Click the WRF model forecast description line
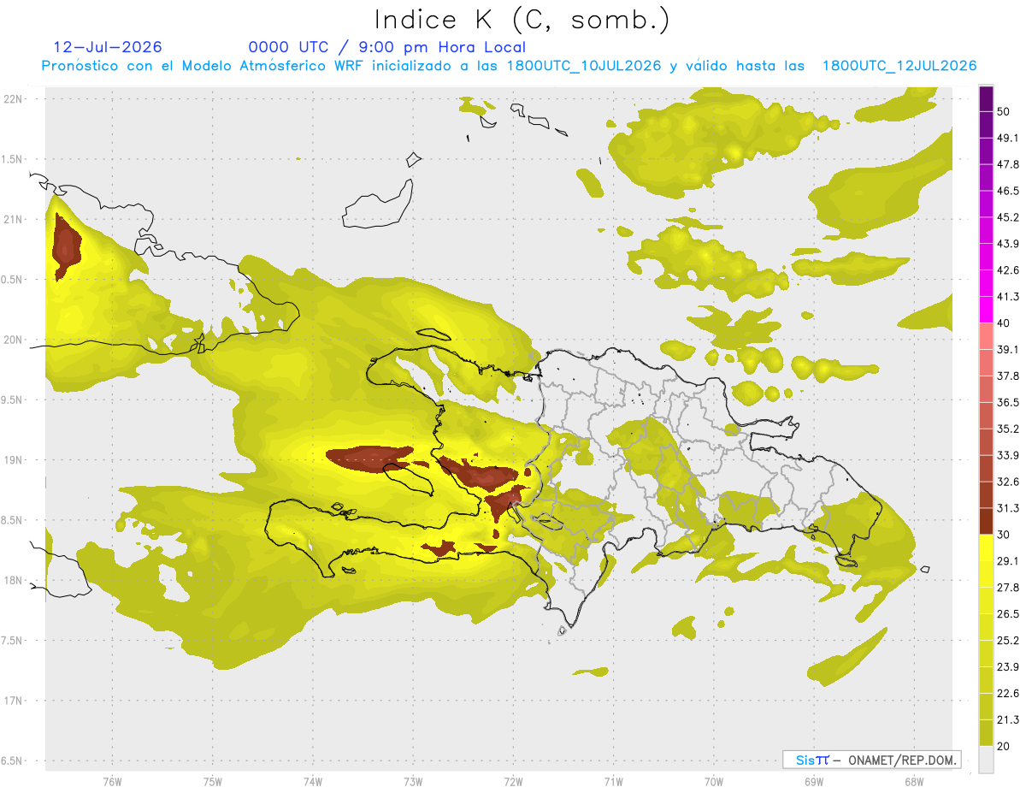 [509, 66]
